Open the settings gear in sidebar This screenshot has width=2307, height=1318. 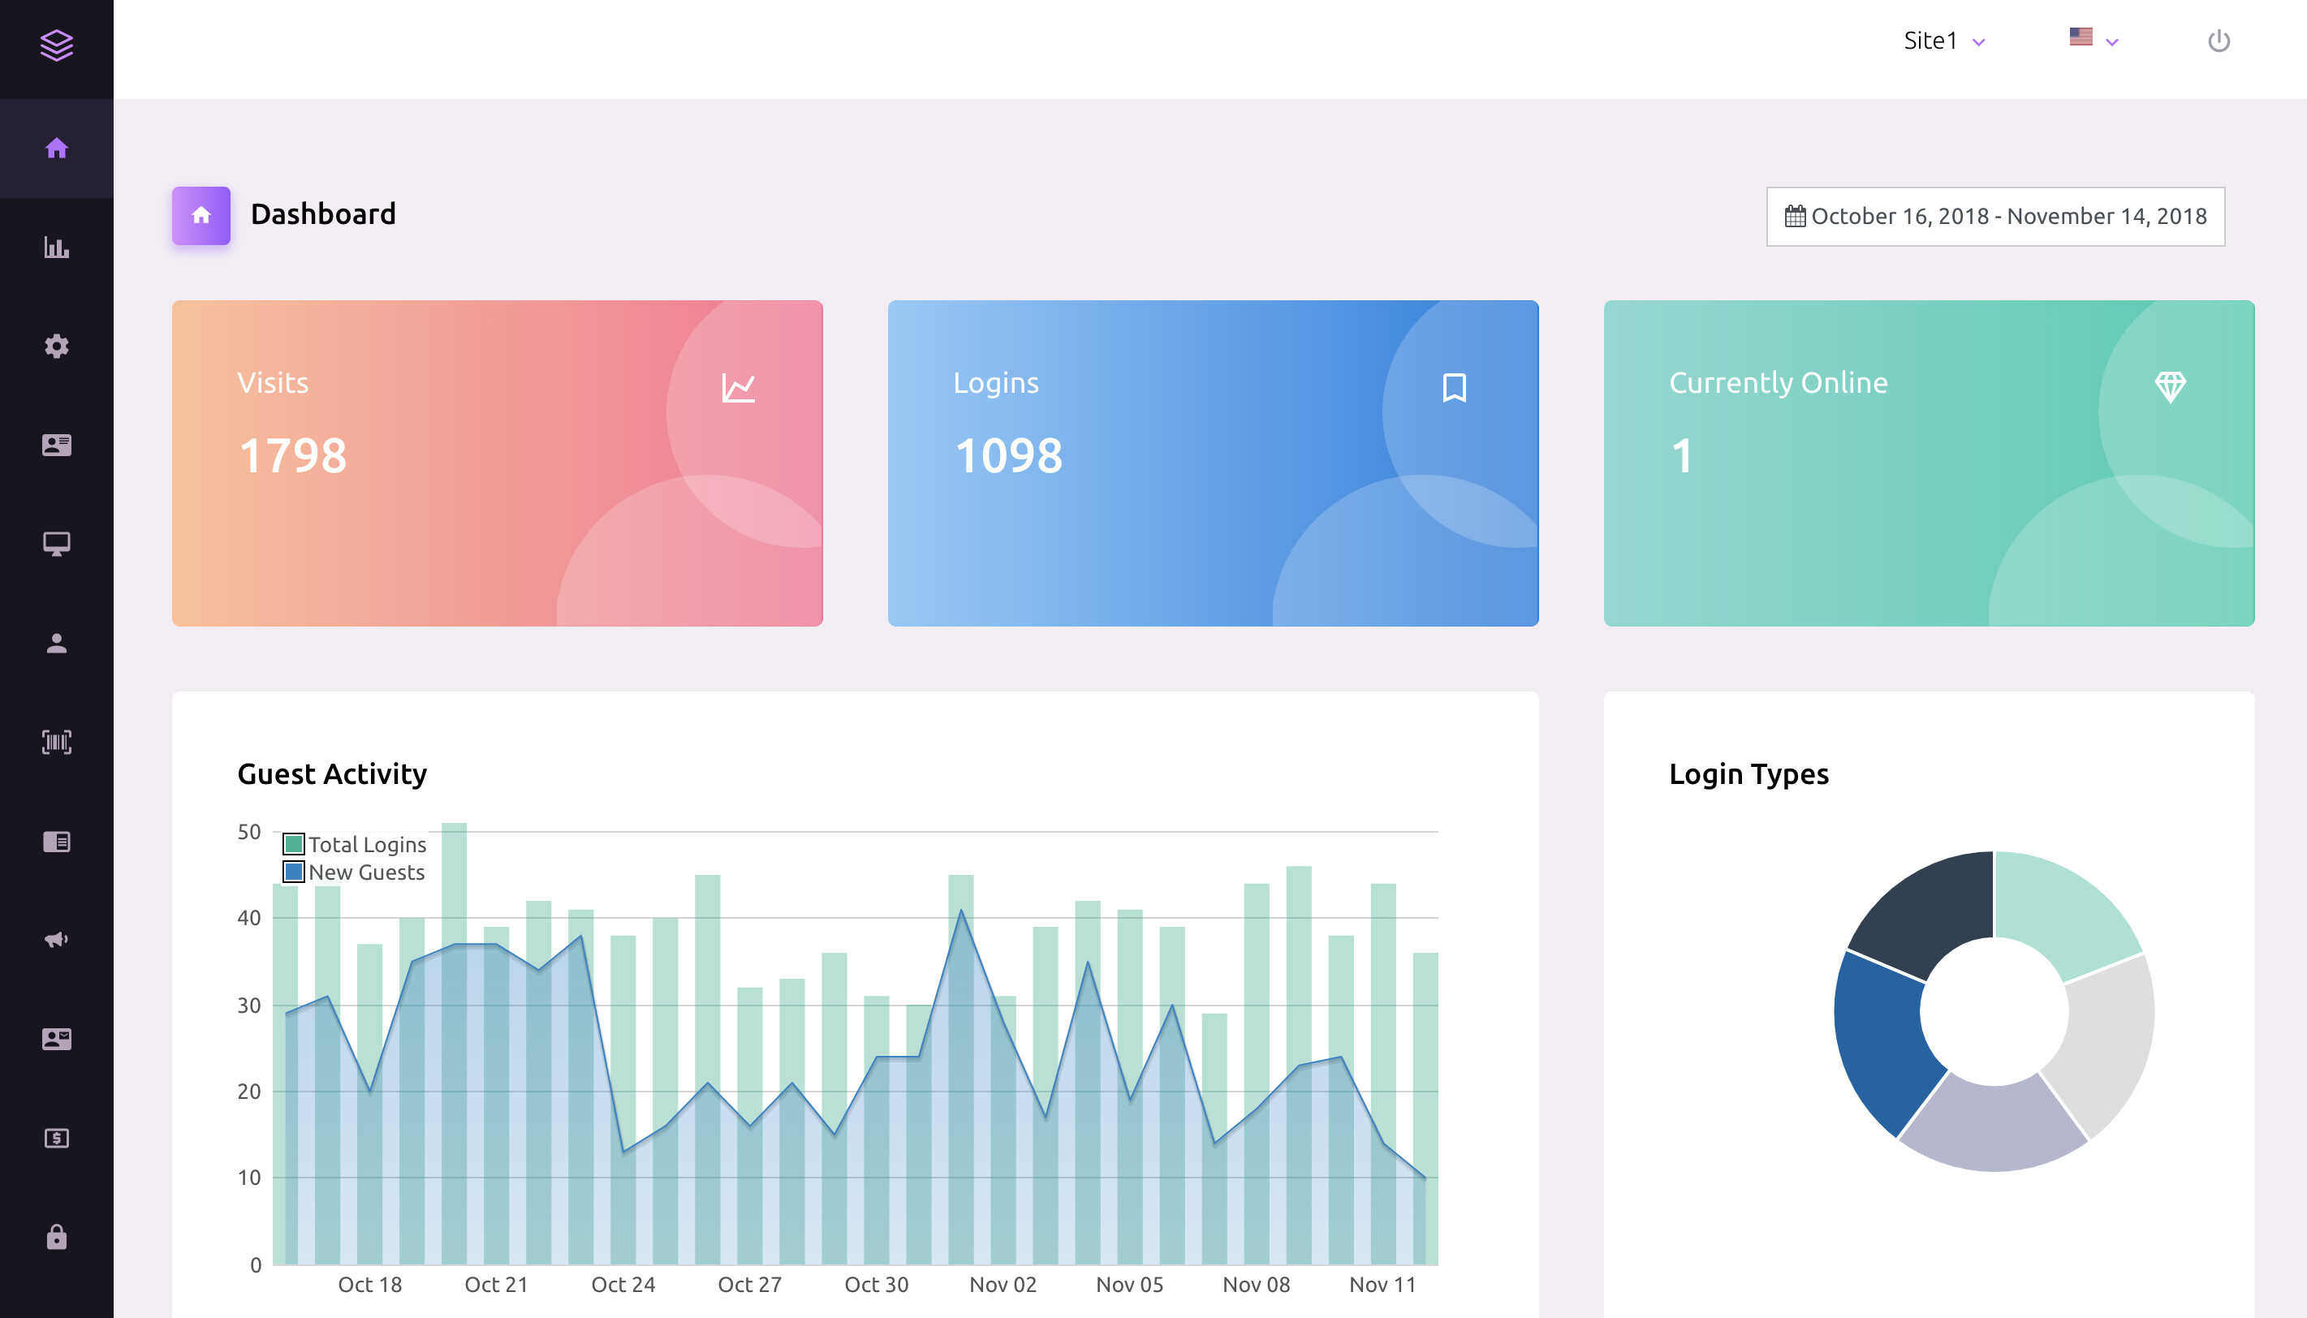pos(56,346)
